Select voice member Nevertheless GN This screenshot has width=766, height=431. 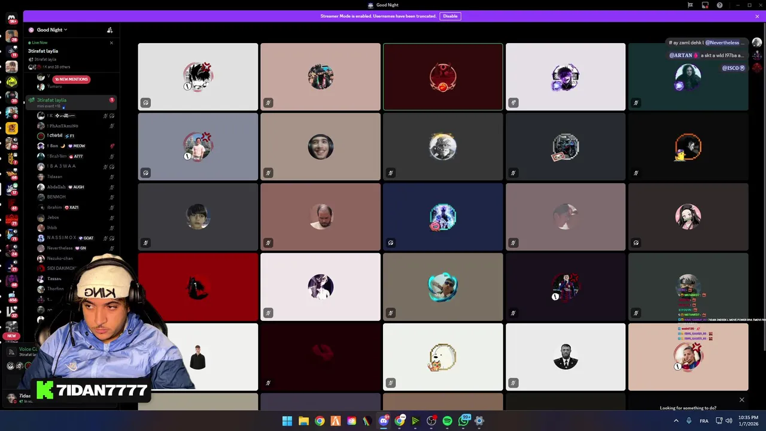75,248
